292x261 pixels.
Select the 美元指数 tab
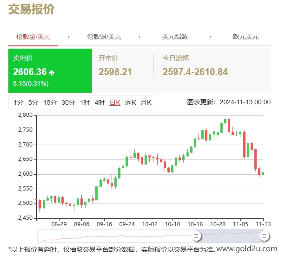174,37
